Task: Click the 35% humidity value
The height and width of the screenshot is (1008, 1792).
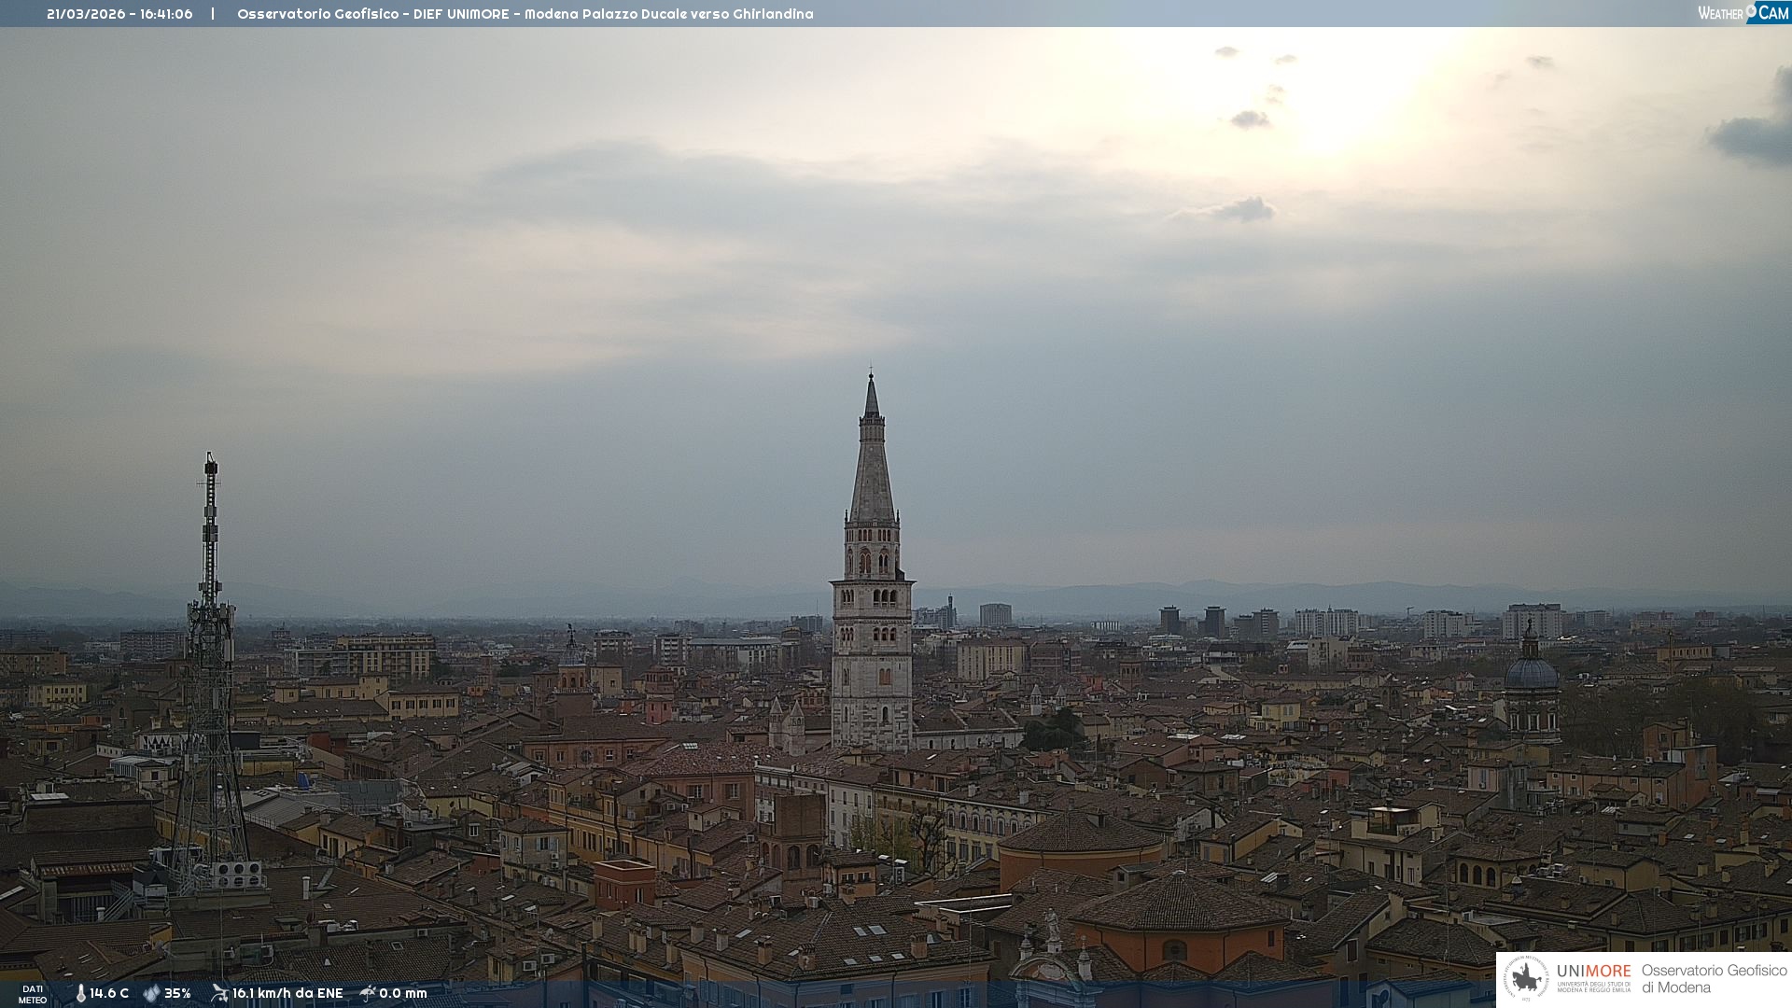Action: 177,993
